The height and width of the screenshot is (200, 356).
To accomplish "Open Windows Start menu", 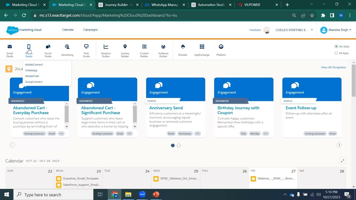I will (x=7, y=194).
